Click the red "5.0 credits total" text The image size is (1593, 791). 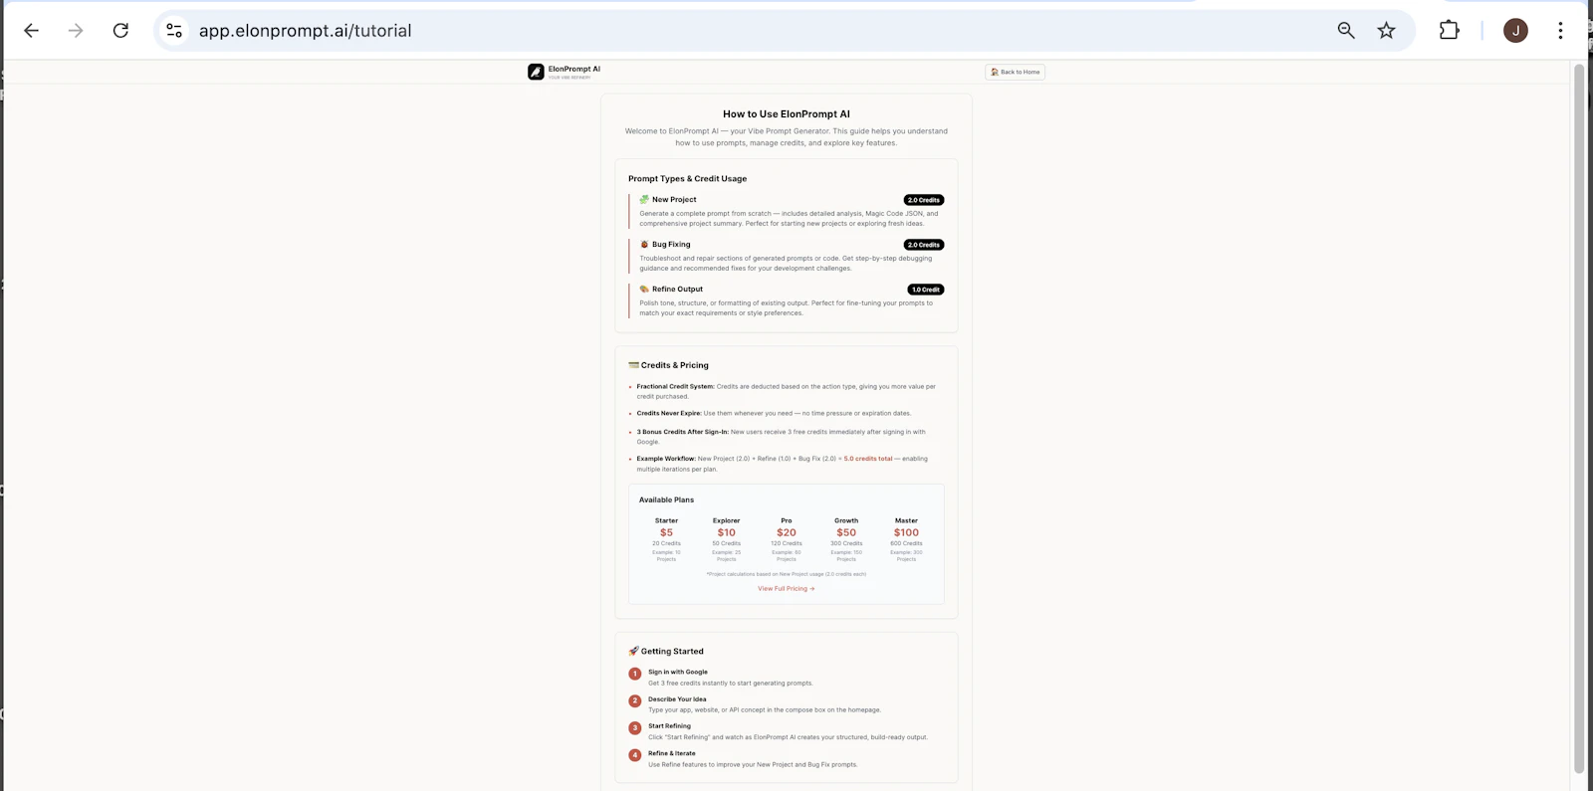(868, 459)
